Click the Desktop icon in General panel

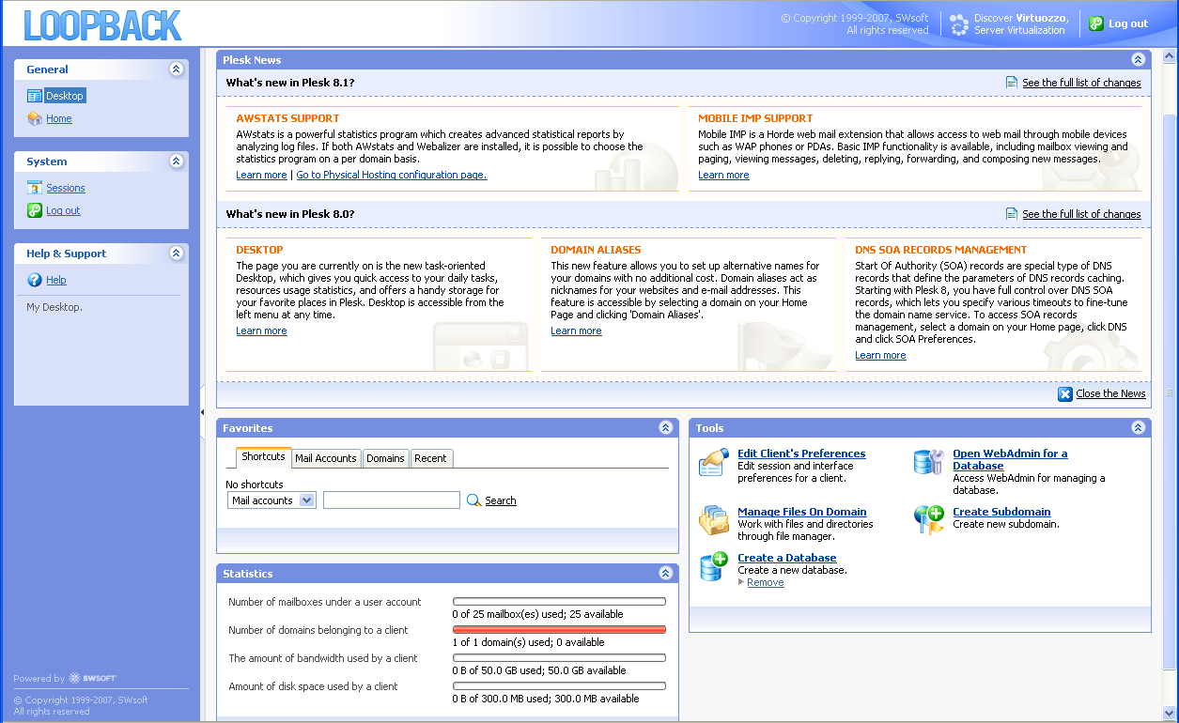[35, 96]
